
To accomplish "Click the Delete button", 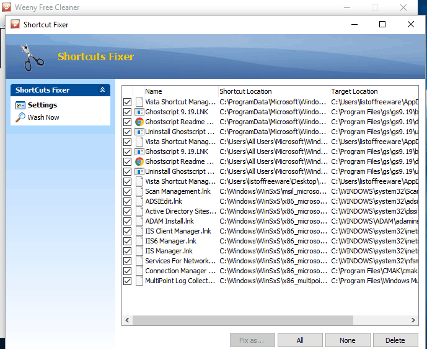I will point(395,340).
